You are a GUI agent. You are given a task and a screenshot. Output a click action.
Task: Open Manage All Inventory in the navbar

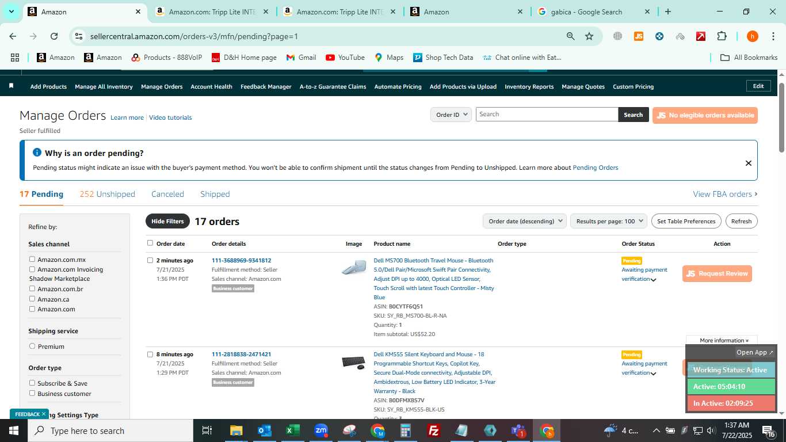[x=104, y=86]
